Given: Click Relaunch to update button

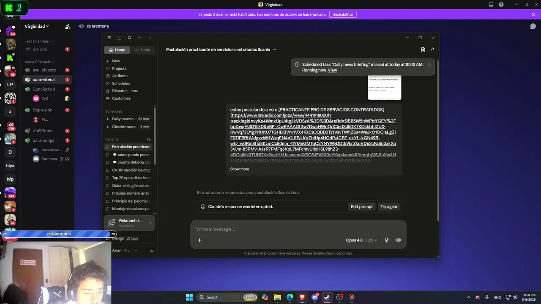Looking at the screenshot, I should (129, 223).
